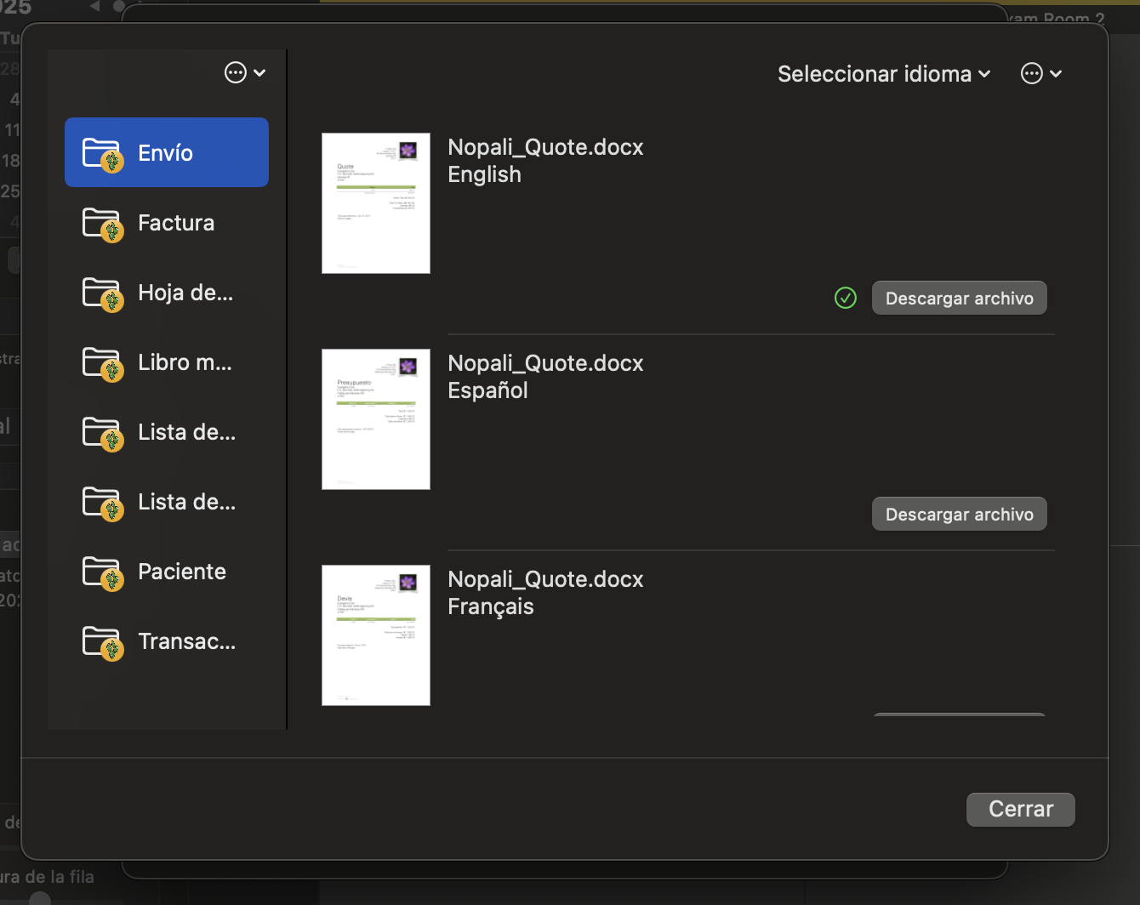This screenshot has width=1140, height=905.
Task: Select the second Lista de... sidebar item
Action: (x=167, y=502)
